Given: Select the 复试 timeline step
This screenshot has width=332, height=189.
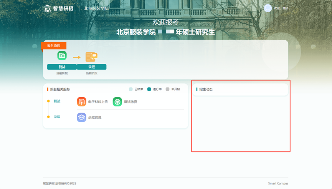Looking at the screenshot, I should pyautogui.click(x=57, y=101).
